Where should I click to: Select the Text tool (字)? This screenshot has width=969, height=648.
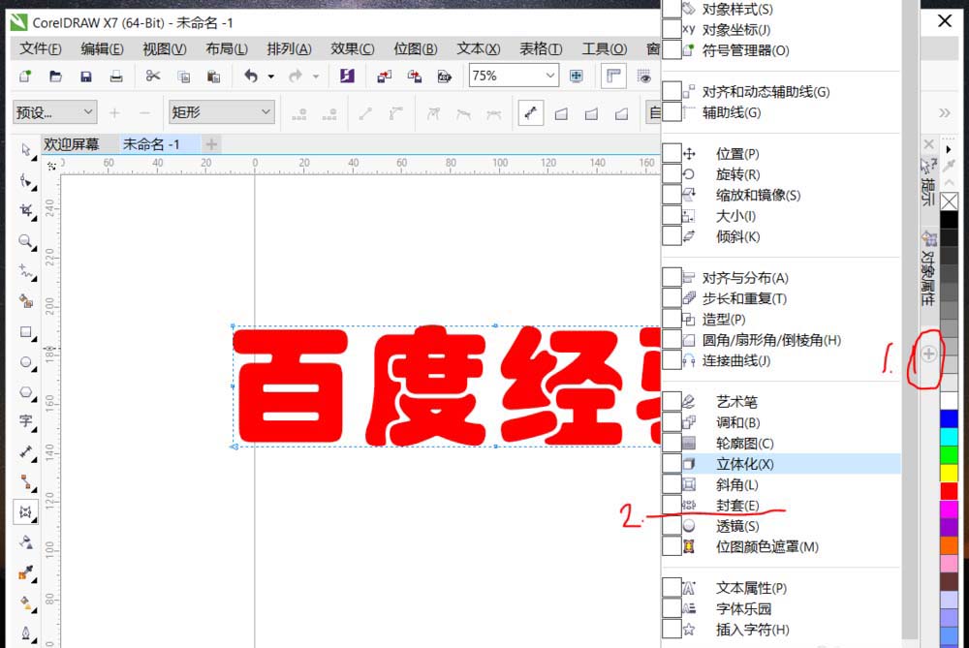(x=26, y=422)
